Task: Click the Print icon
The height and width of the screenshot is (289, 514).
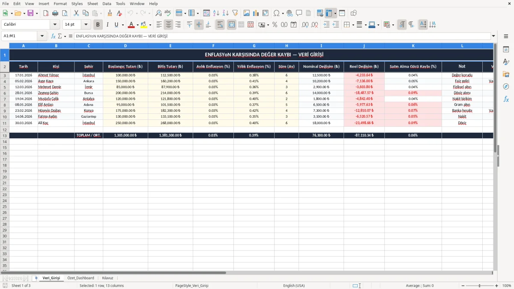Action: [x=55, y=13]
